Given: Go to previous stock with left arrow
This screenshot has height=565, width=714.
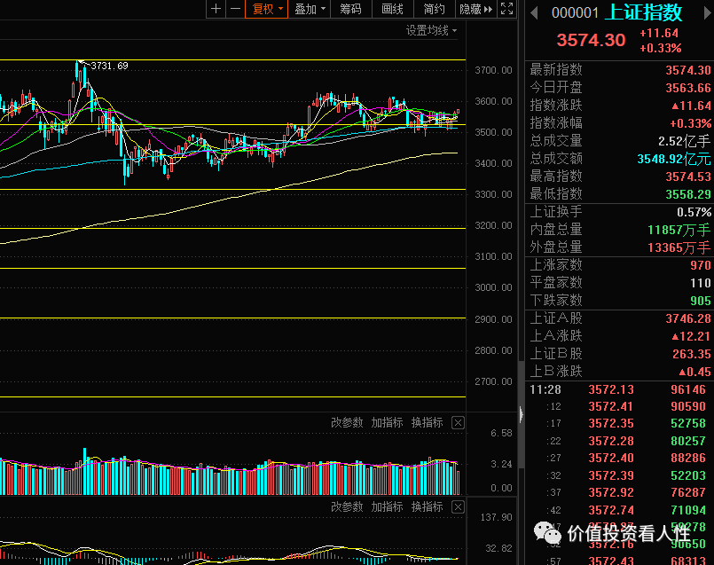Looking at the screenshot, I should click(535, 12).
